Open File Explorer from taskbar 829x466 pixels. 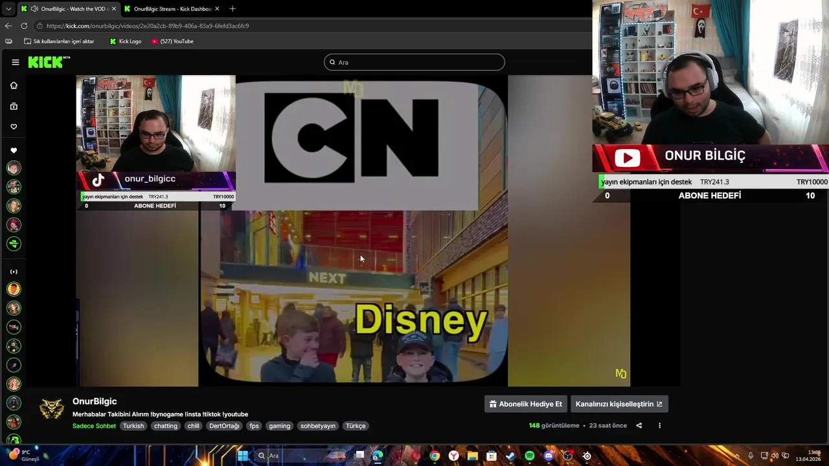[472, 456]
